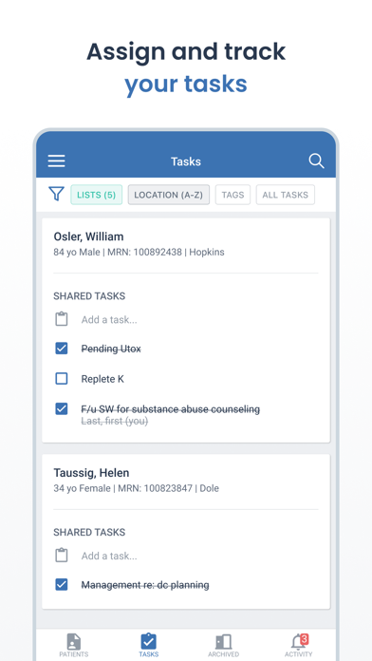Viewport: 372px width, 661px height.
Task: Select the Tags filter chip
Action: [x=232, y=195]
